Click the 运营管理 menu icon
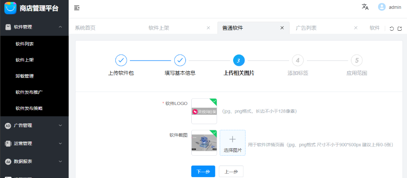 point(8,143)
